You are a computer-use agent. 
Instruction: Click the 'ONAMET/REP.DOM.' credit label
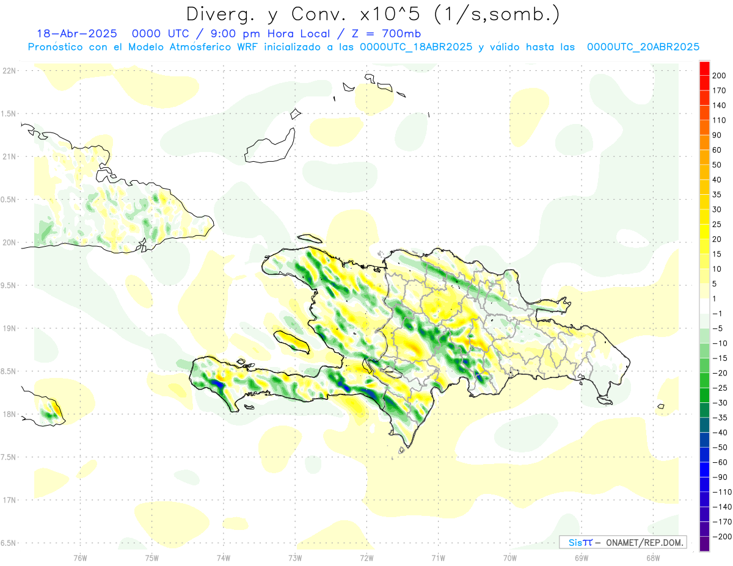click(x=643, y=542)
